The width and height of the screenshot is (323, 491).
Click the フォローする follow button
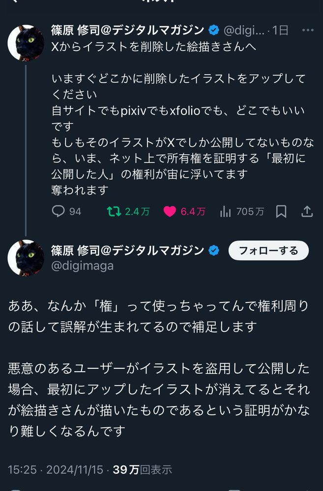click(x=268, y=250)
